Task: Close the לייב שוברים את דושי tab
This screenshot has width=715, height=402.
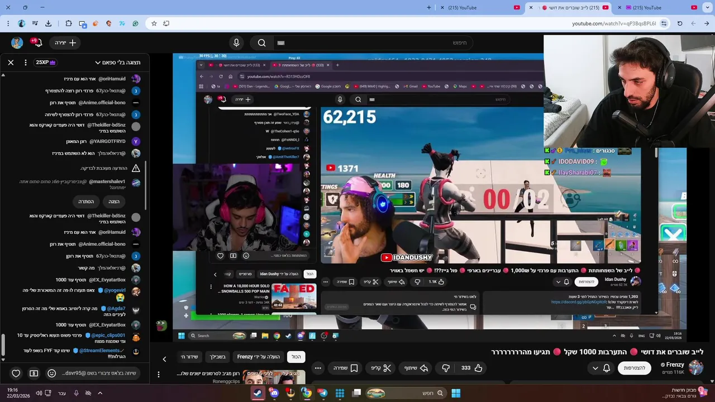Action: 531,8
